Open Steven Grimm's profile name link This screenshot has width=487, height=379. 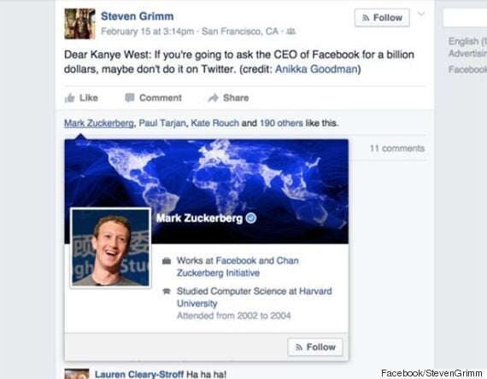tap(138, 16)
